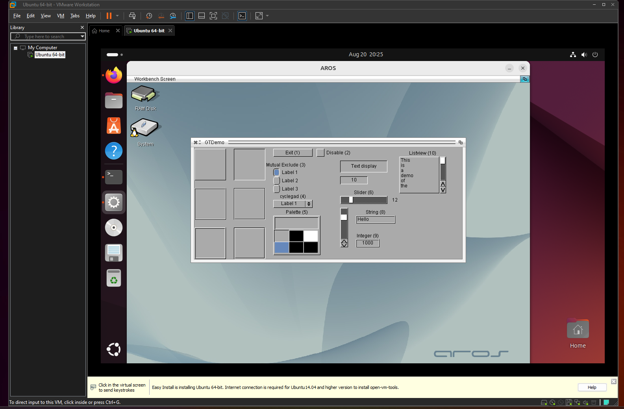Open Ubuntu Activities overview
The image size is (624, 409).
[x=115, y=55]
